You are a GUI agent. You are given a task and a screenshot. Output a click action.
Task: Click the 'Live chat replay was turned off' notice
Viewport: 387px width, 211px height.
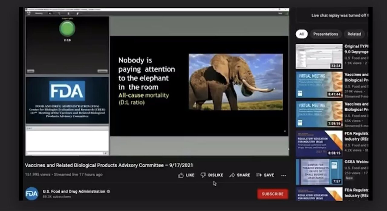[x=340, y=15]
